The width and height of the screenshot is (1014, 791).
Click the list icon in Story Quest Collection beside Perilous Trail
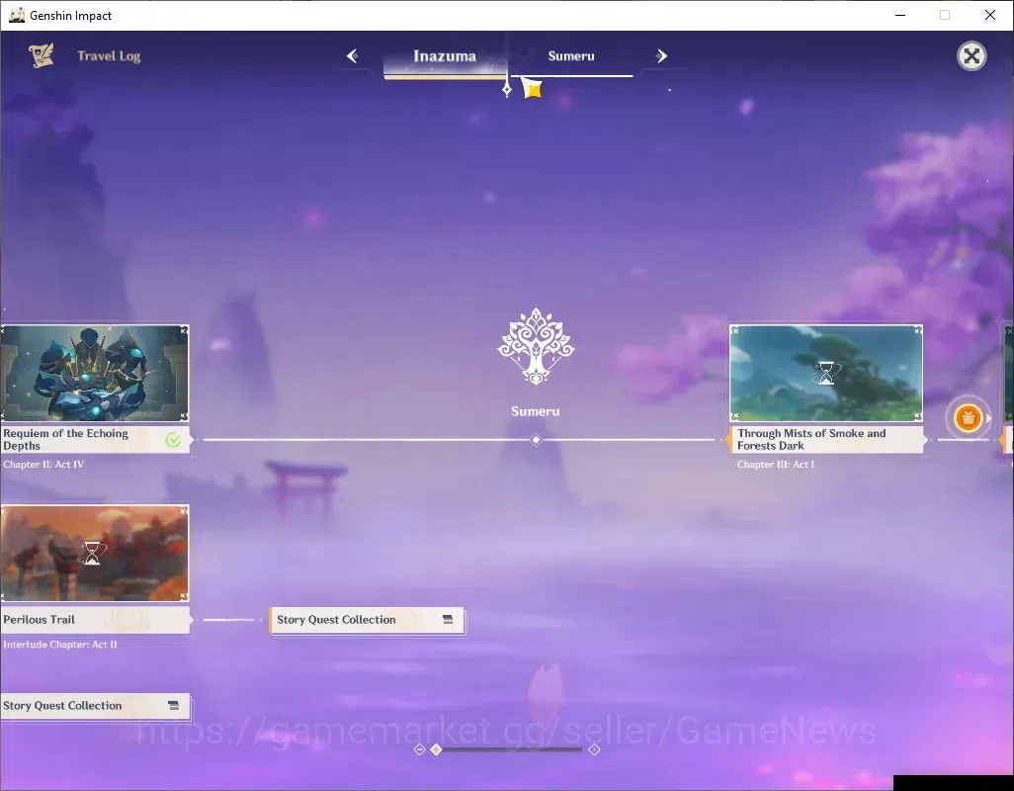[448, 620]
